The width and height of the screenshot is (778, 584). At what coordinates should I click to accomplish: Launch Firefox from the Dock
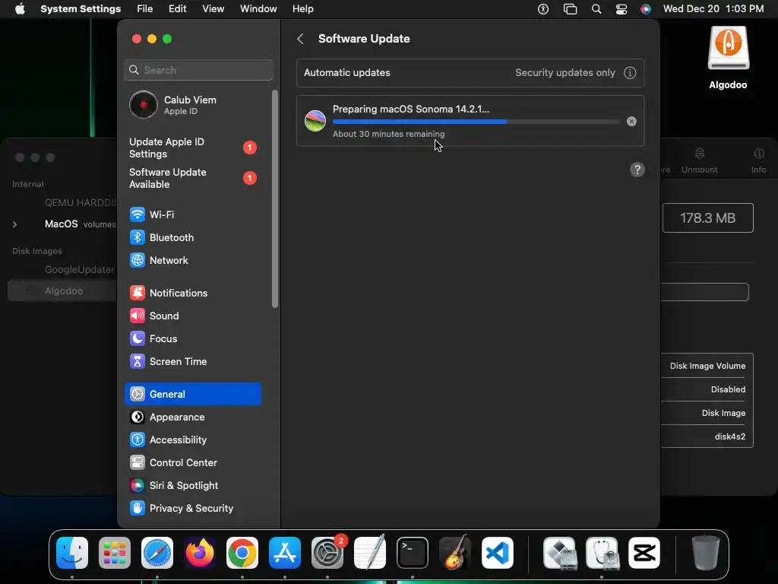(x=200, y=553)
